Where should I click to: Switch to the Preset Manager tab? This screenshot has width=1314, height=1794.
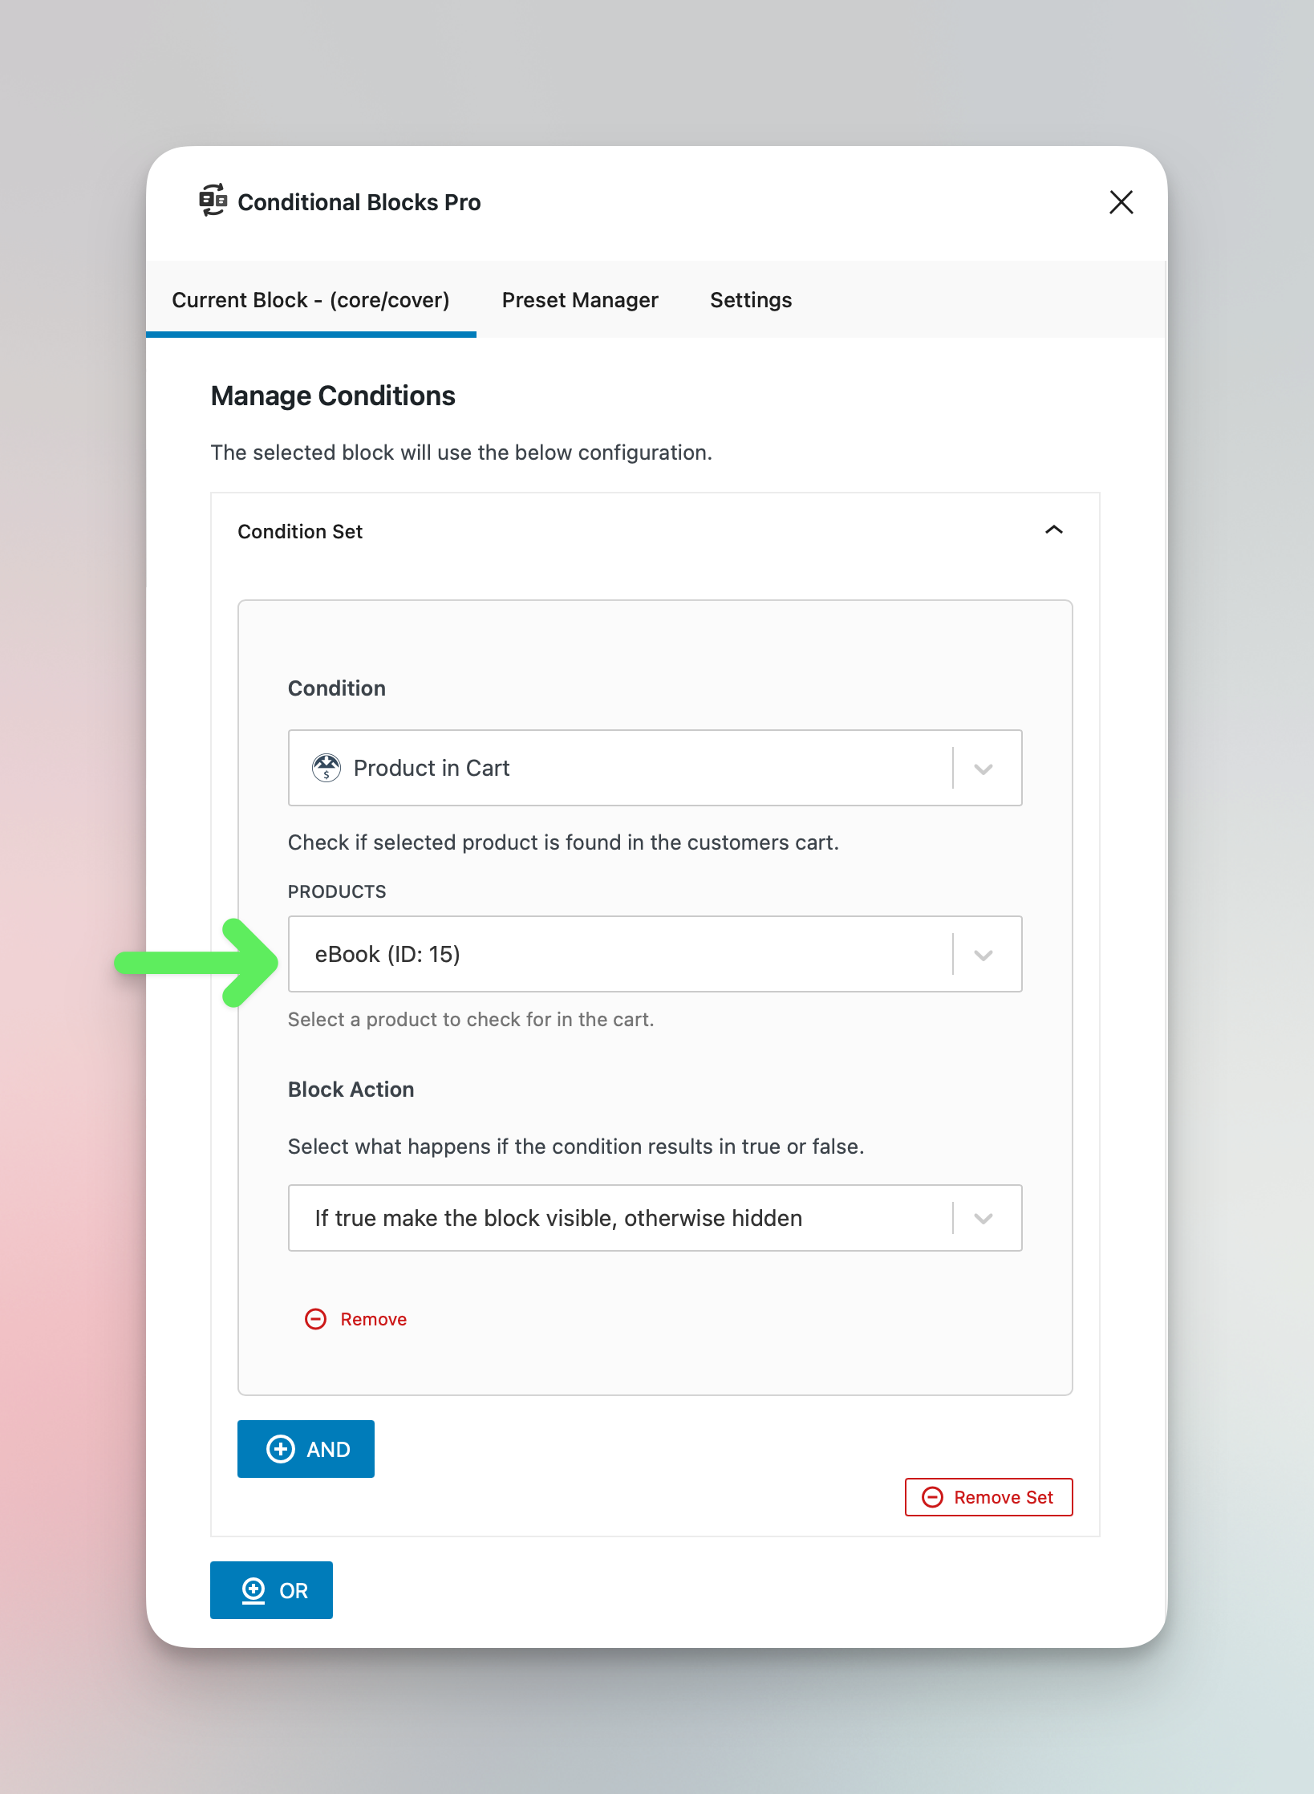click(580, 299)
